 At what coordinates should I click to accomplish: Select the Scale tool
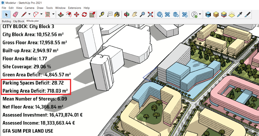click(92, 15)
